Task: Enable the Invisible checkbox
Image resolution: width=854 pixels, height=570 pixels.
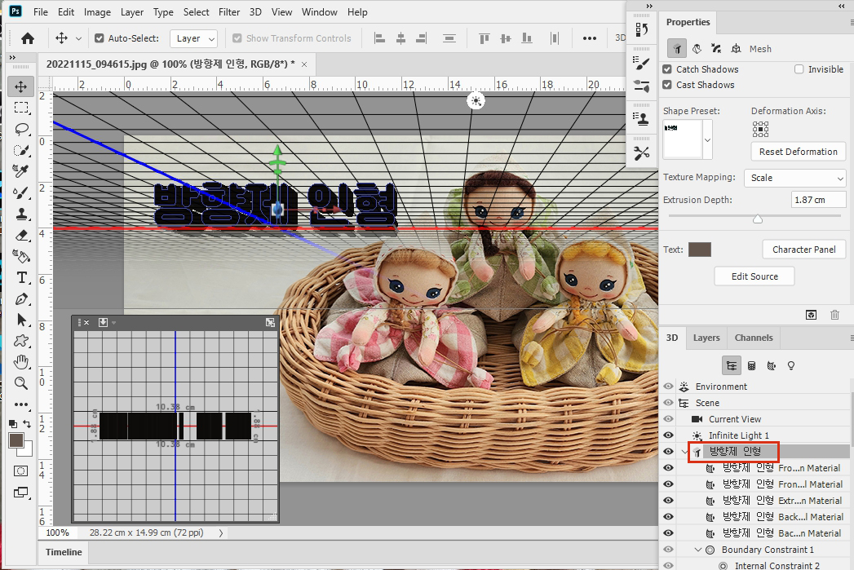Action: (x=799, y=69)
